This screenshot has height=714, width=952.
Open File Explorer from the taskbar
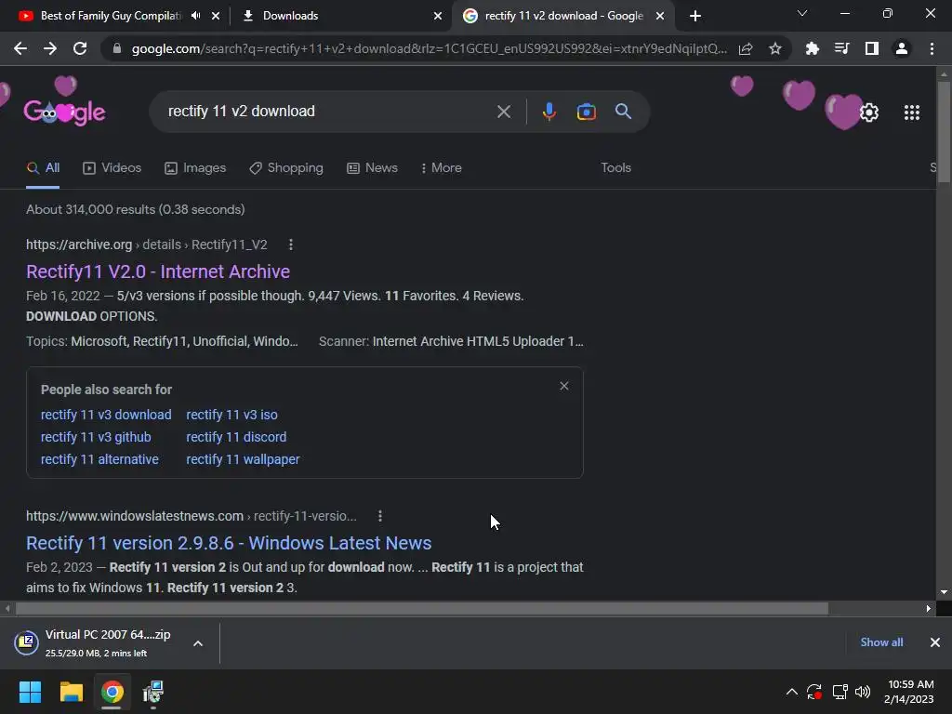[x=71, y=692]
